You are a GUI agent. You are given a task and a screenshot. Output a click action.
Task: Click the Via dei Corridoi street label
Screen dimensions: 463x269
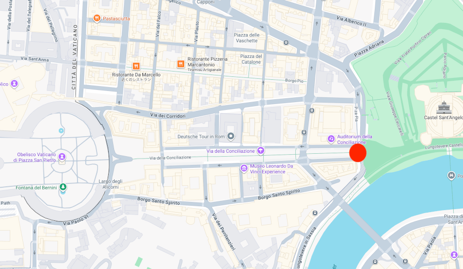click(168, 115)
